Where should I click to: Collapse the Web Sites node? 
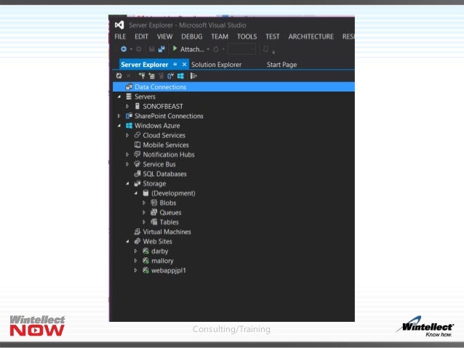127,241
